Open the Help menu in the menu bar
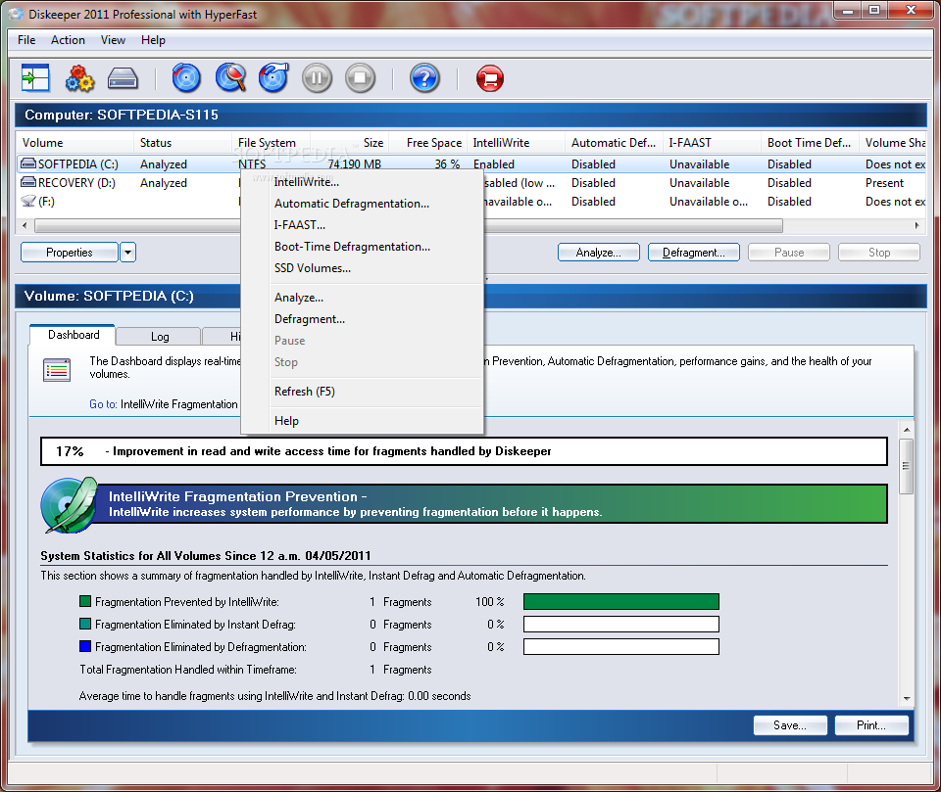Viewport: 941px width, 792px height. click(x=153, y=40)
